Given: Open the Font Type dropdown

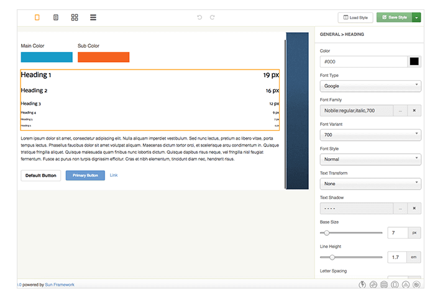Looking at the screenshot, I should click(370, 86).
